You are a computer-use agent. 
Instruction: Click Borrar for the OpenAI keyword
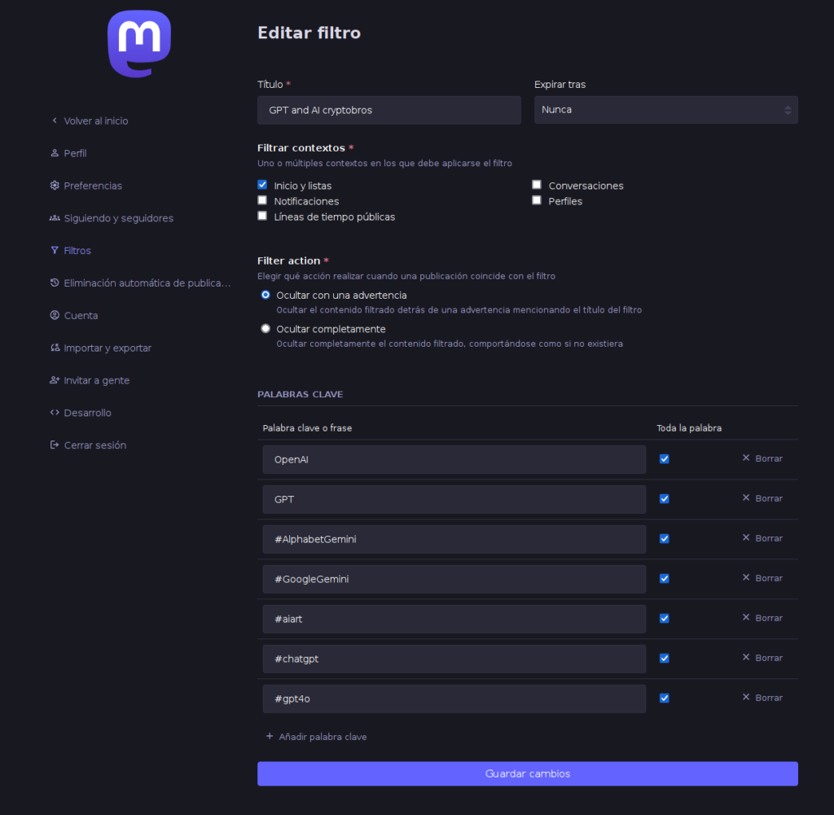coord(762,458)
